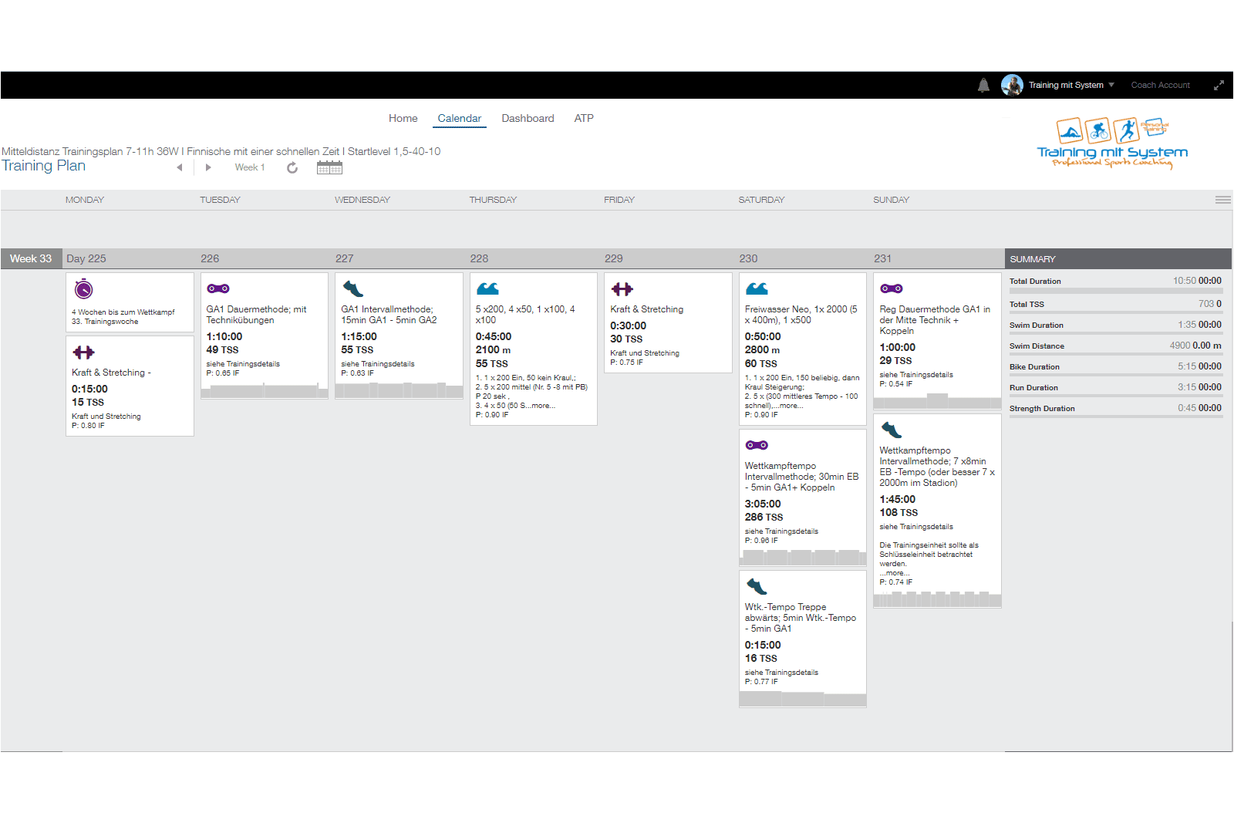Screen dimensions: 1234x823
Task: Switch to the Dashboard tab
Action: (x=528, y=119)
